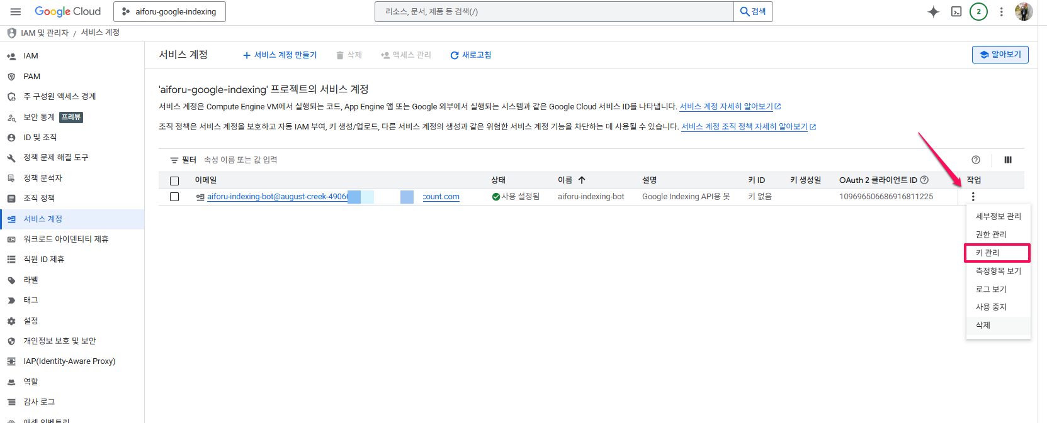The width and height of the screenshot is (1047, 423).
Task: Open the aiforu-indexing-bot email link
Action: click(277, 197)
